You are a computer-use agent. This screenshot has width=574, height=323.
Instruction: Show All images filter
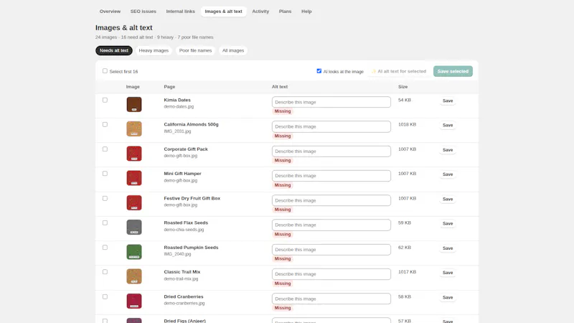pos(233,50)
